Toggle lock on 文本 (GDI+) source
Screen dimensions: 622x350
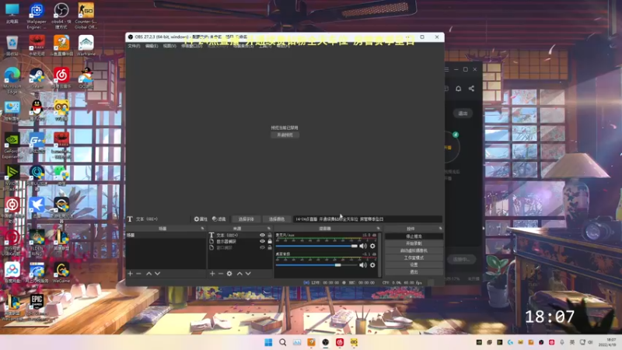tap(270, 236)
